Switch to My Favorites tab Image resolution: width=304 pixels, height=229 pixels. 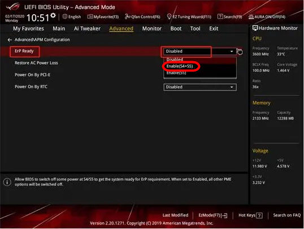(x=28, y=28)
